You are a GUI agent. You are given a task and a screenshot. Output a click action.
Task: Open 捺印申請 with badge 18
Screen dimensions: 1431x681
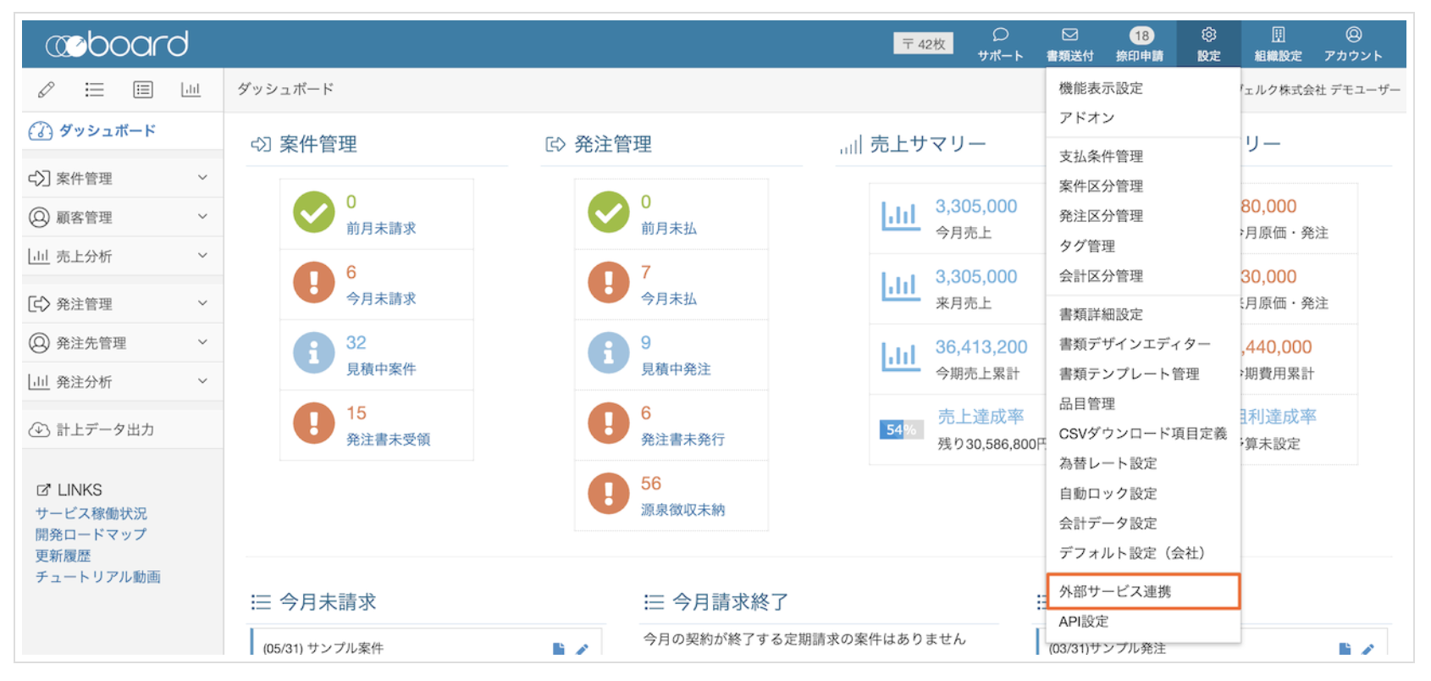[x=1140, y=43]
